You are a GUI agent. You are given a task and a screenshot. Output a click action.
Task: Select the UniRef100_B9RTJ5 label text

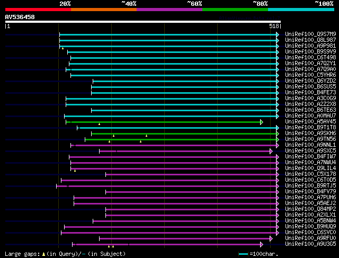tap(310, 186)
